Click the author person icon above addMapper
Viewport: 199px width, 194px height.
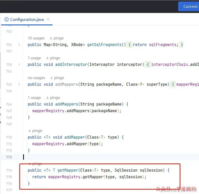29,131
